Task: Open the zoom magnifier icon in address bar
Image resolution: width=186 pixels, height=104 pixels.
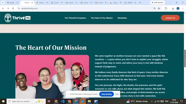Action: (154, 8)
